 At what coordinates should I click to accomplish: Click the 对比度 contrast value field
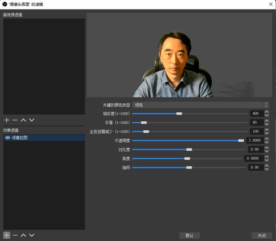[256, 149]
